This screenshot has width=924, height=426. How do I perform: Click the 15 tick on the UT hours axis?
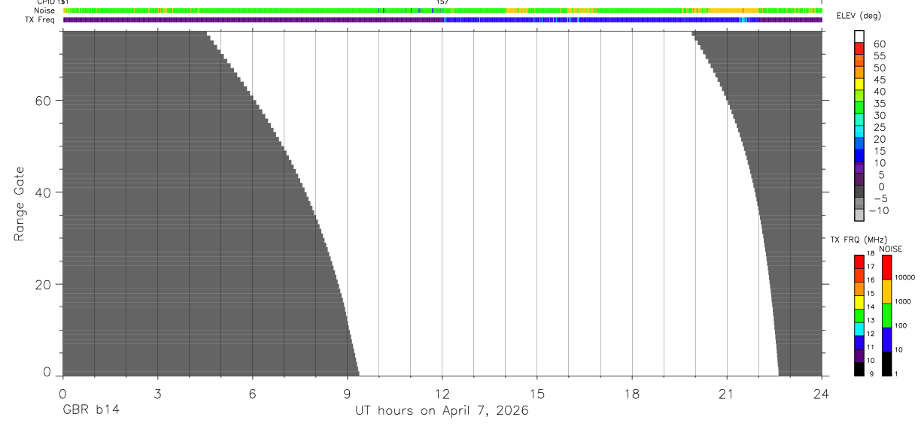coord(536,393)
